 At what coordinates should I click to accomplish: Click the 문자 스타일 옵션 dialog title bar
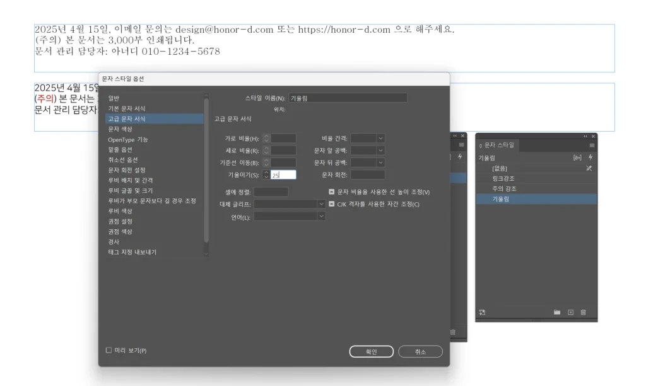(274, 79)
